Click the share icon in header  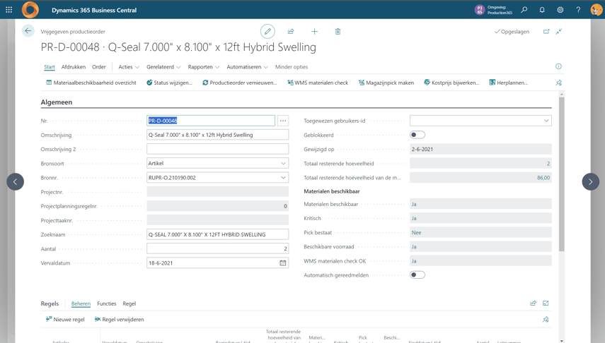(291, 32)
